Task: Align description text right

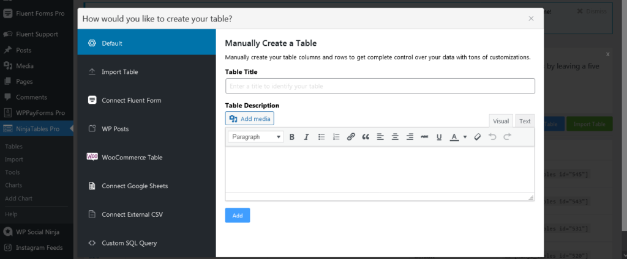Action: 410,137
